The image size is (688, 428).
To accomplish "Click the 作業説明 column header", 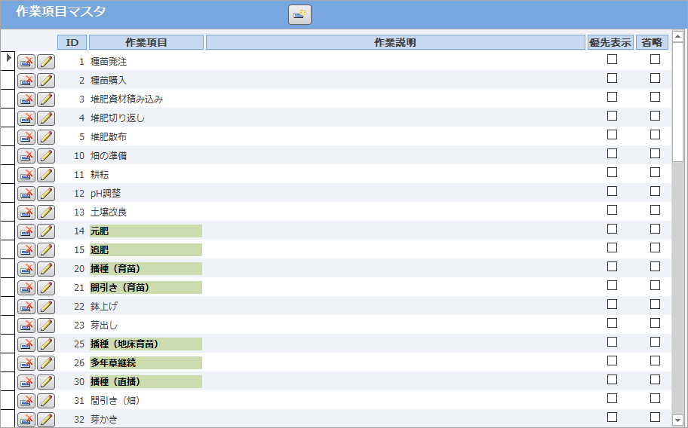I will 395,42.
